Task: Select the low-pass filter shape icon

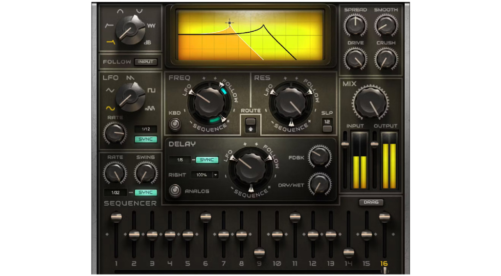Action: click(x=110, y=42)
